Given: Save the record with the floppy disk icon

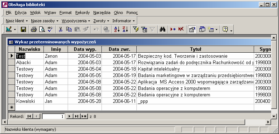Looking at the screenshot, I should coord(23,29).
